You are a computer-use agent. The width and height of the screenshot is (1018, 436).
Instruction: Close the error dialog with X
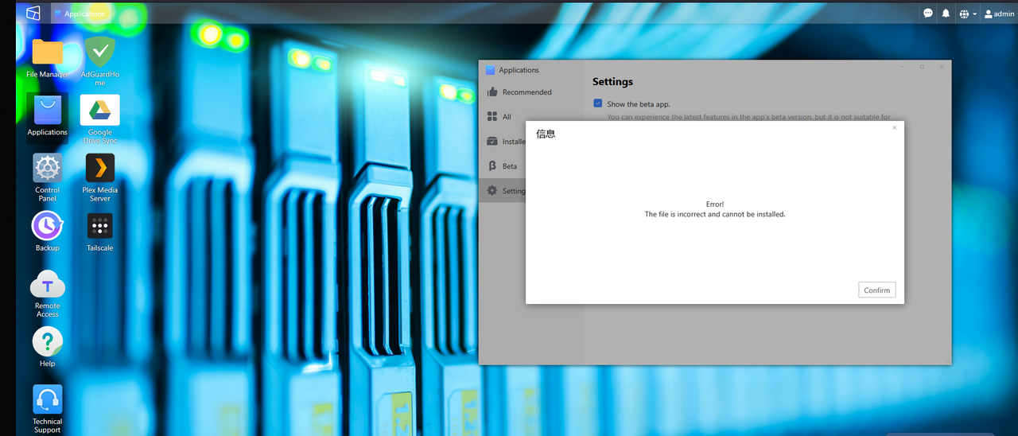click(x=894, y=127)
